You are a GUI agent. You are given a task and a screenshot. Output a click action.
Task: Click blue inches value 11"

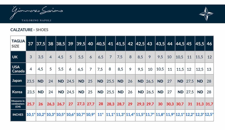click(101, 114)
